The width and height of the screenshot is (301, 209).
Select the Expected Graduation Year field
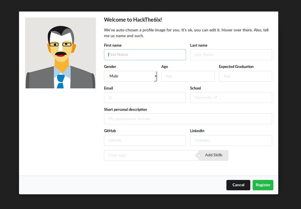(x=245, y=76)
